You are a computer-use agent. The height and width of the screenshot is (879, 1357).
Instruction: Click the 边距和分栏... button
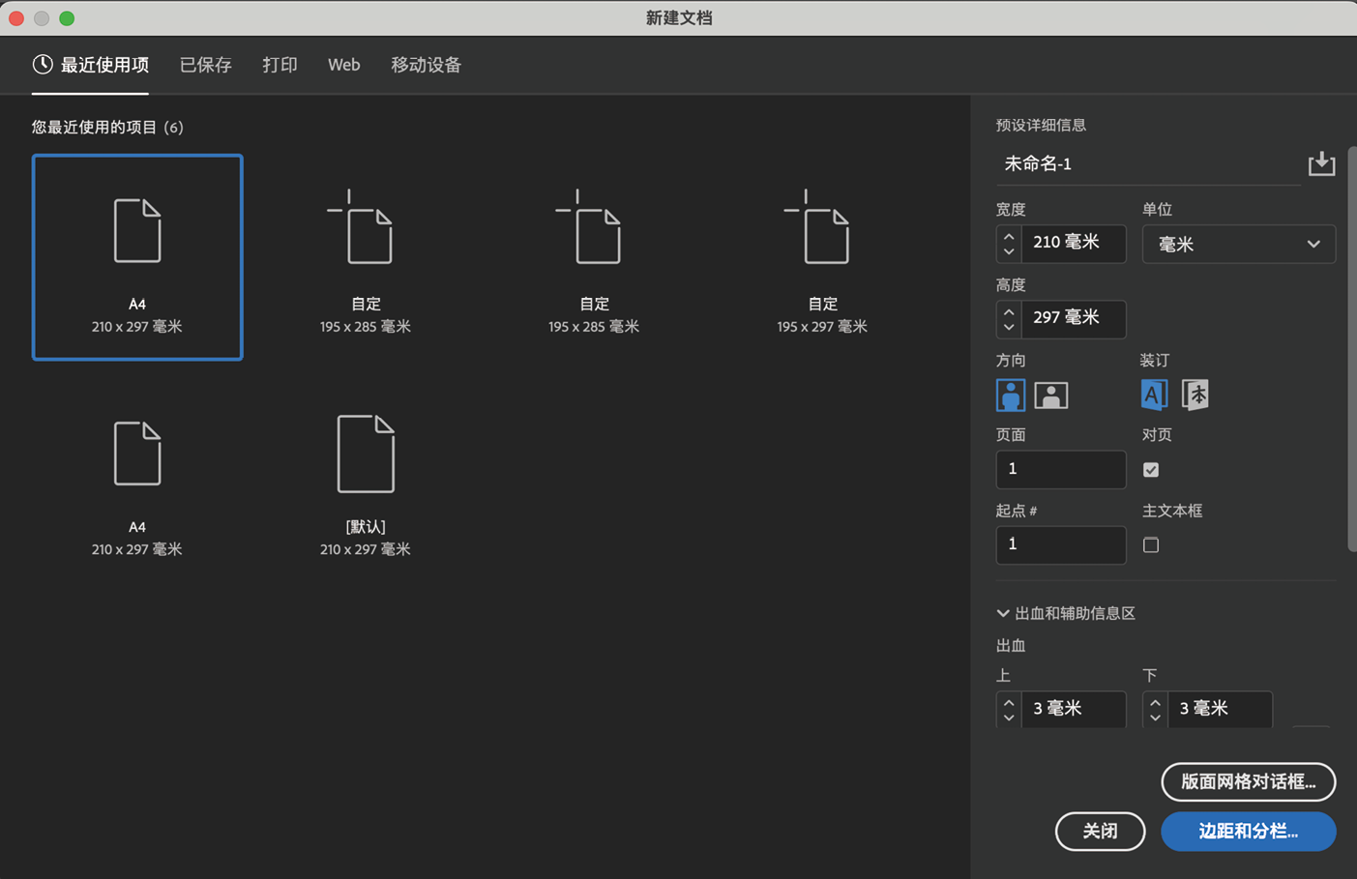tap(1248, 832)
